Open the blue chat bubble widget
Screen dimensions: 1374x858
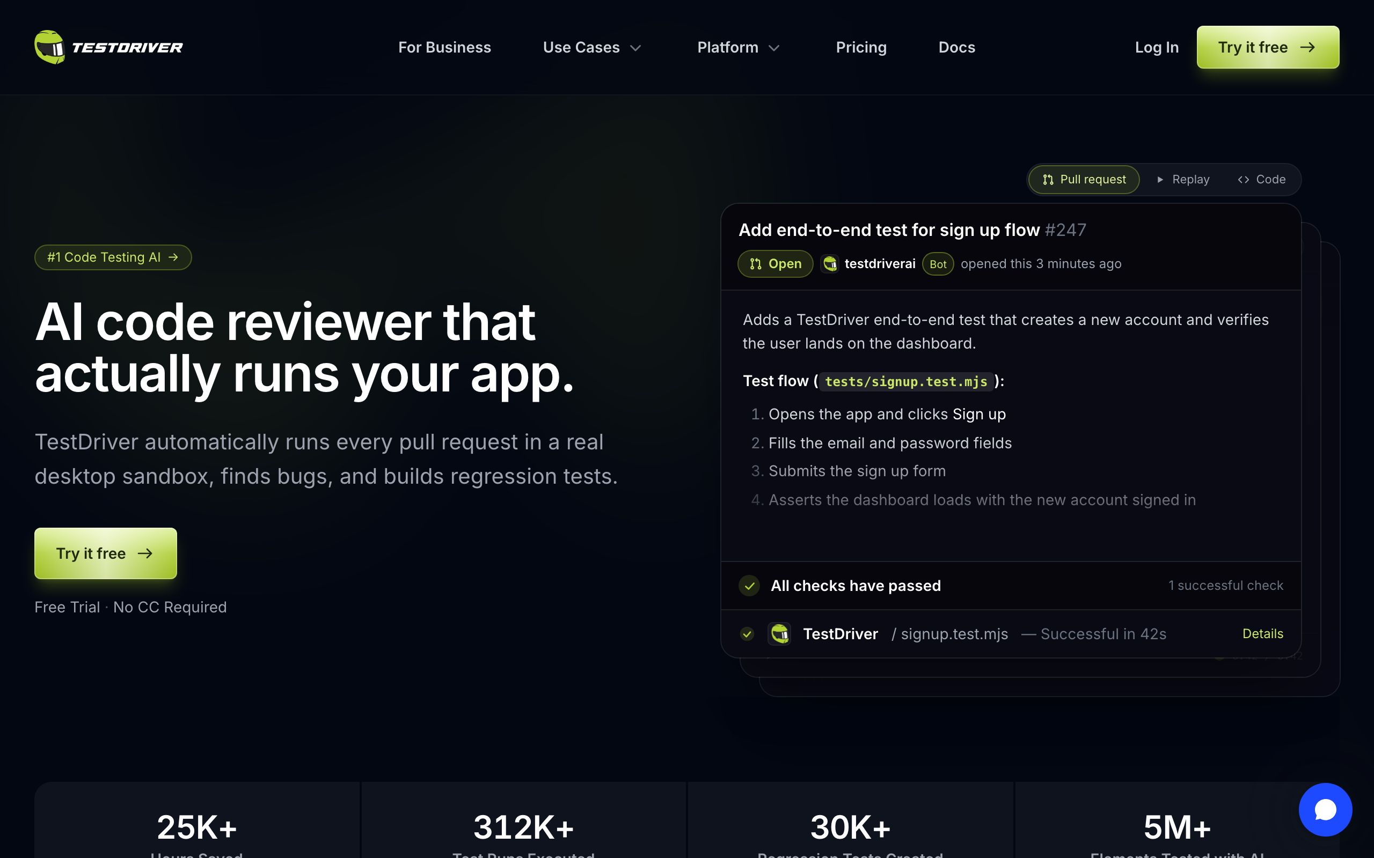pos(1325,809)
